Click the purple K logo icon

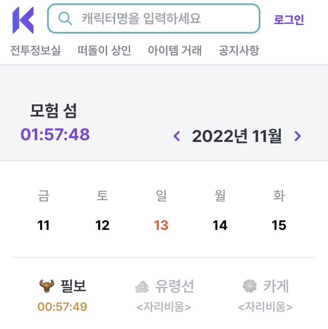coord(23,20)
